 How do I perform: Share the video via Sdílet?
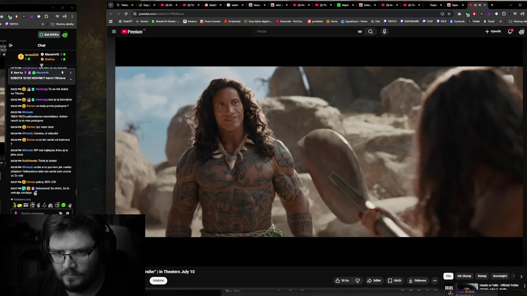click(x=374, y=280)
